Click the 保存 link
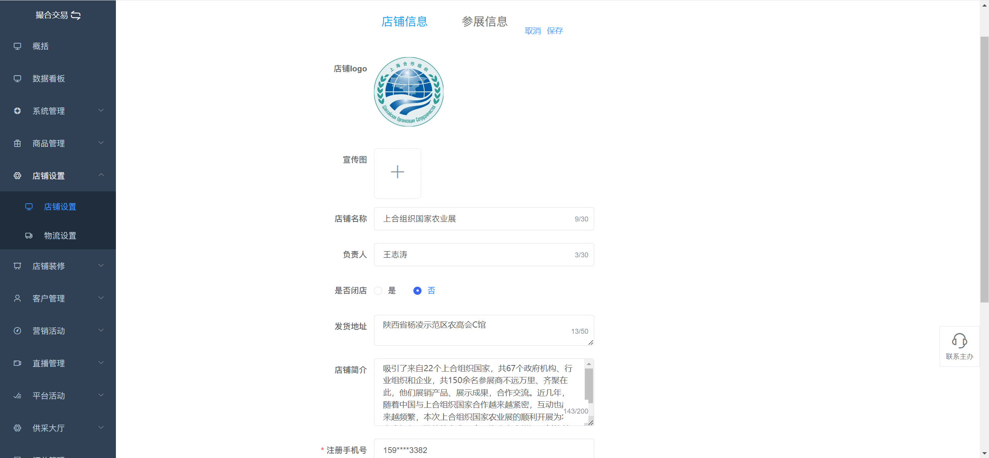This screenshot has height=458, width=989. tap(555, 31)
